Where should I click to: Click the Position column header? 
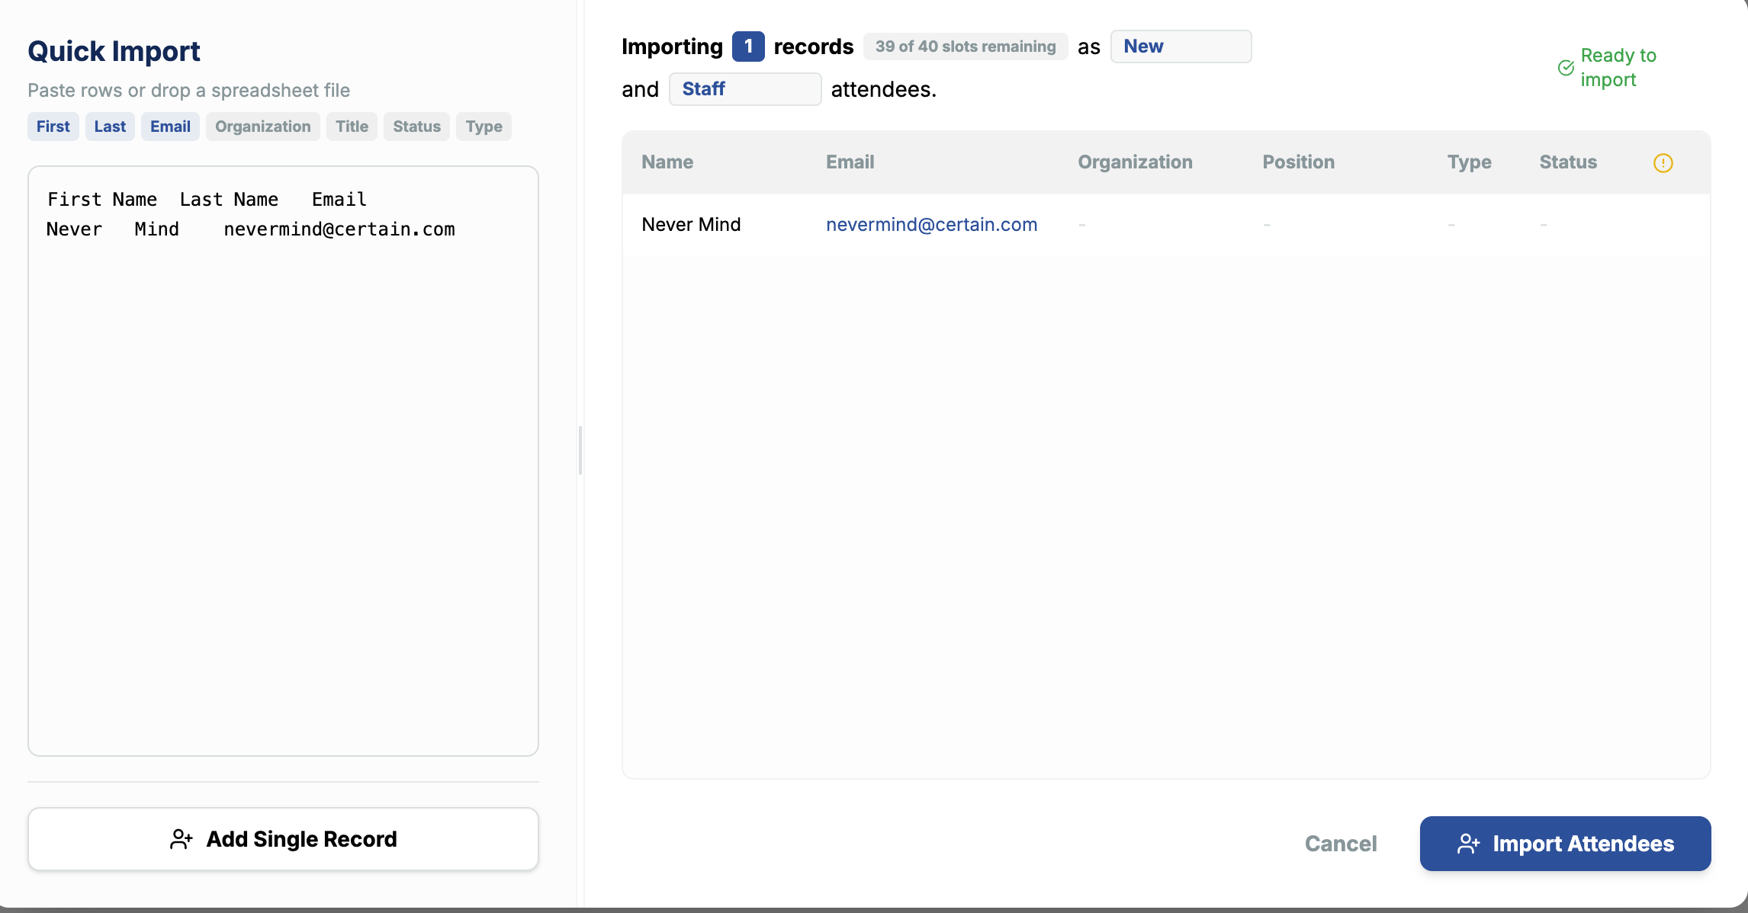pos(1298,162)
